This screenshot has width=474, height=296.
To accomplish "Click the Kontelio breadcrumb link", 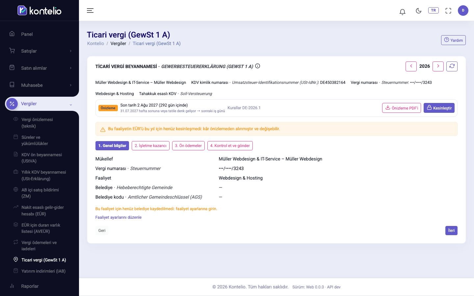I will coord(95,43).
